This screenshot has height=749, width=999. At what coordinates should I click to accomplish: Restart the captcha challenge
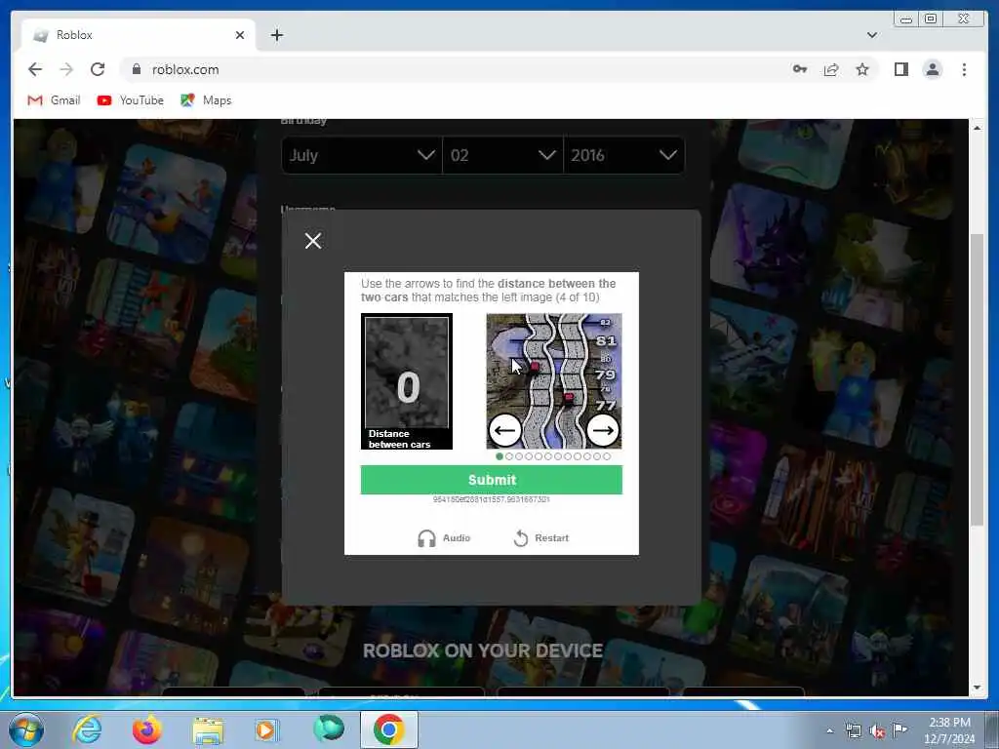[540, 538]
